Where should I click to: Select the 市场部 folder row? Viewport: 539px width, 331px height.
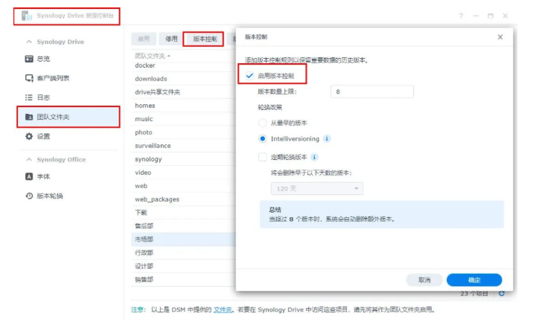pos(183,240)
